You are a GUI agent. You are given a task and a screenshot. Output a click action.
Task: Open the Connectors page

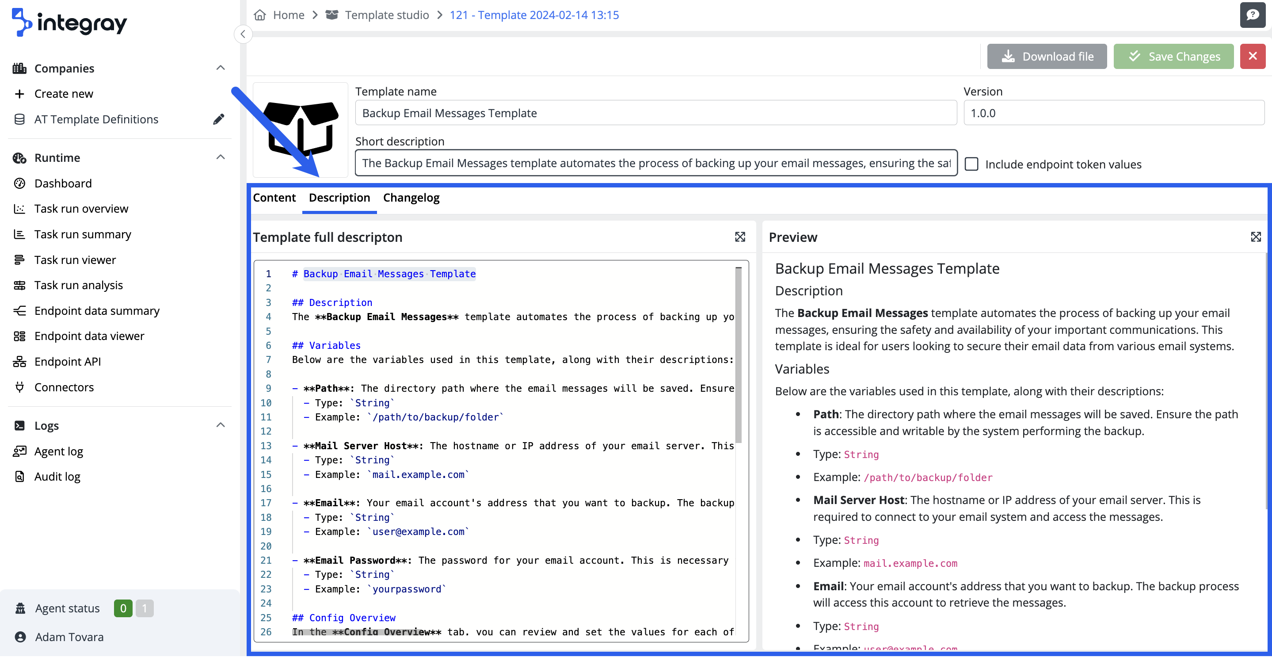pyautogui.click(x=64, y=387)
